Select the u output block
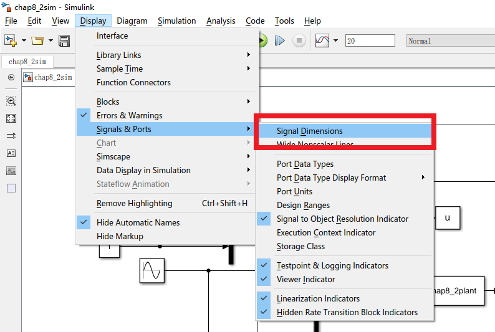 [x=448, y=218]
